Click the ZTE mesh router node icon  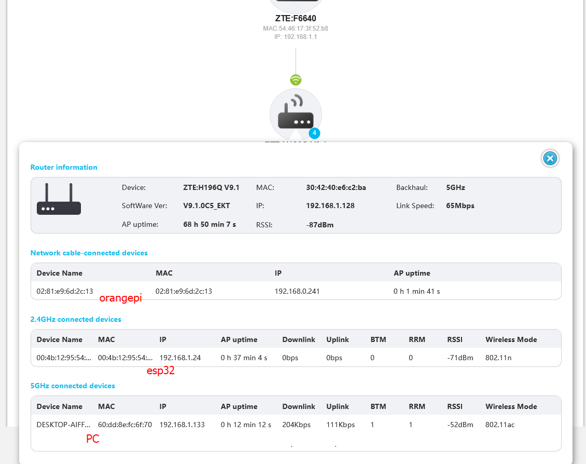point(296,114)
